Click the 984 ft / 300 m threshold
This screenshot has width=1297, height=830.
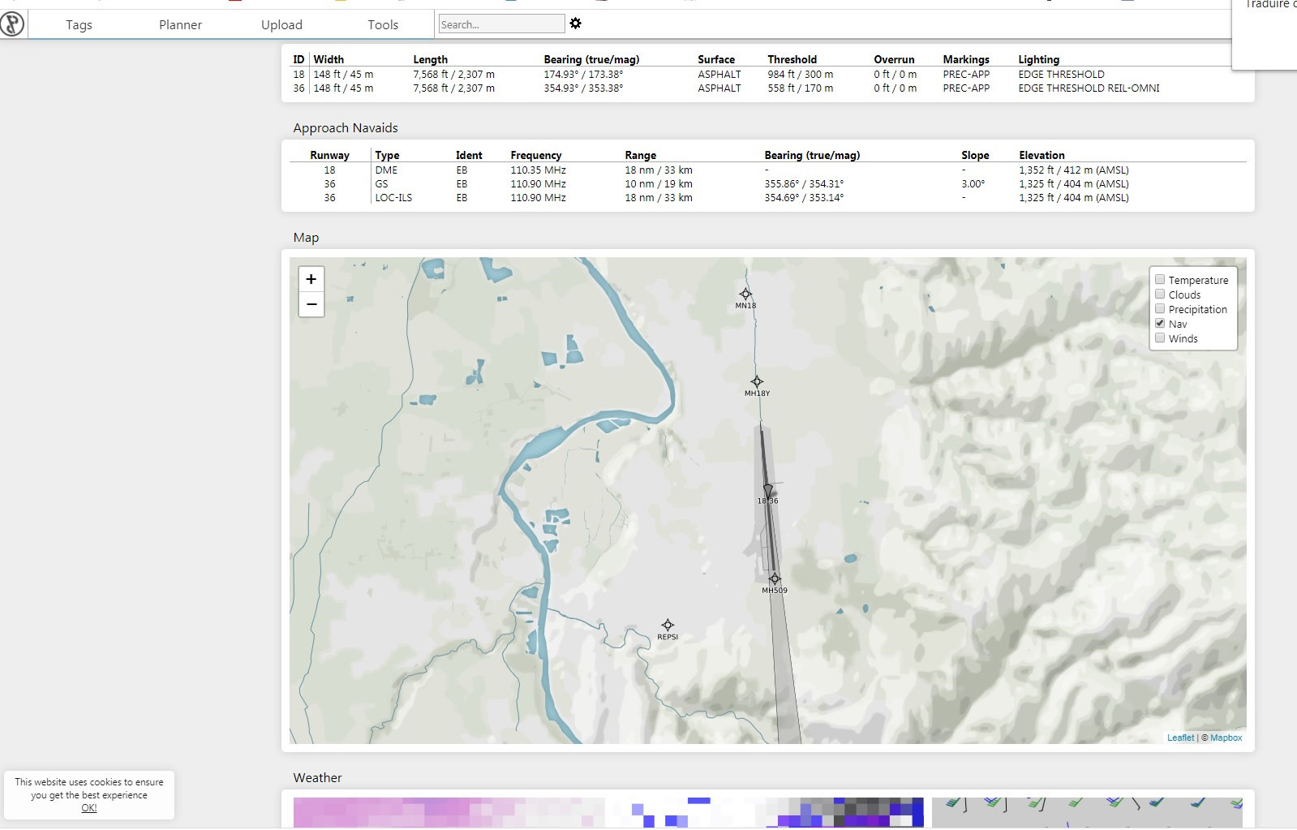coord(800,75)
